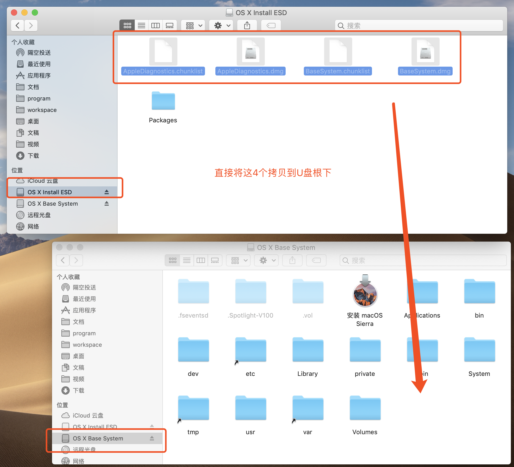Viewport: 514px width, 467px height.
Task: Select the .fseventsd folder
Action: pyautogui.click(x=193, y=299)
